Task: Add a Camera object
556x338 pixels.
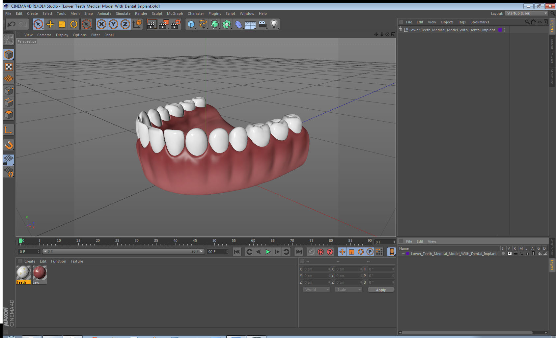Action: [262, 24]
